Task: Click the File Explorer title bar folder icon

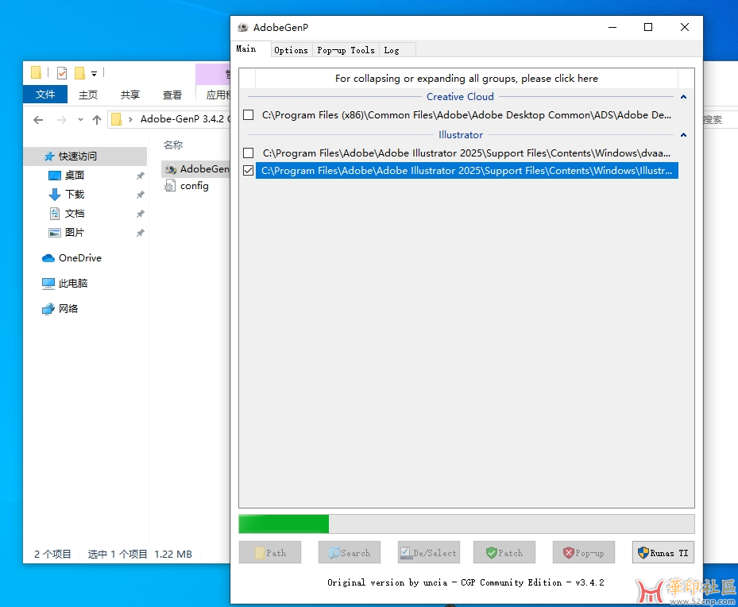Action: [37, 72]
